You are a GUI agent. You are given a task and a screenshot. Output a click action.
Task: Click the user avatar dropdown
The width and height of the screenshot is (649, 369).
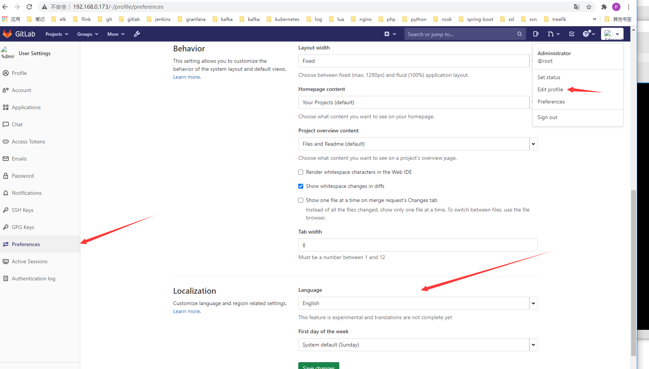pos(612,34)
